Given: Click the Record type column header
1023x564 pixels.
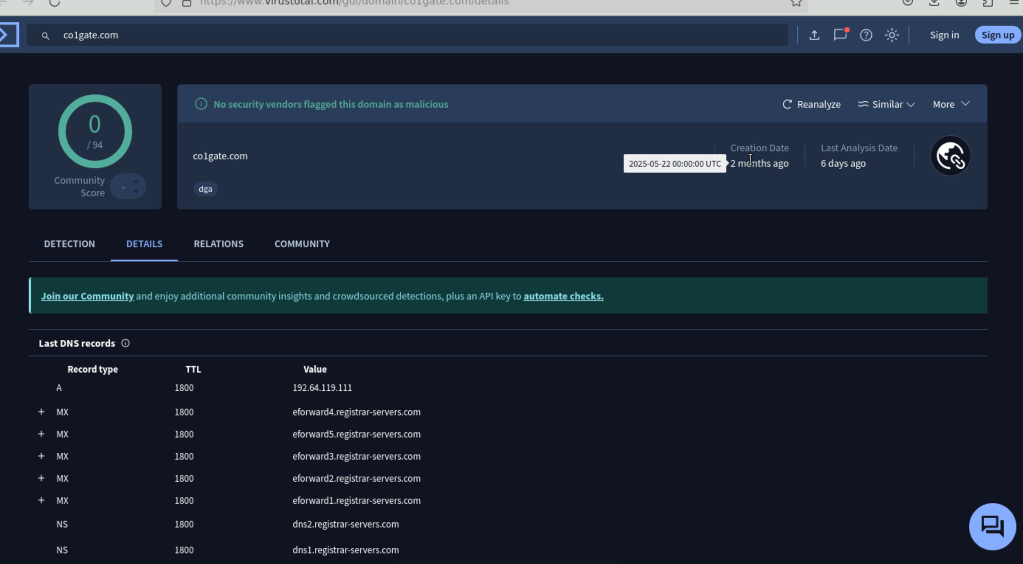Looking at the screenshot, I should 93,369.
